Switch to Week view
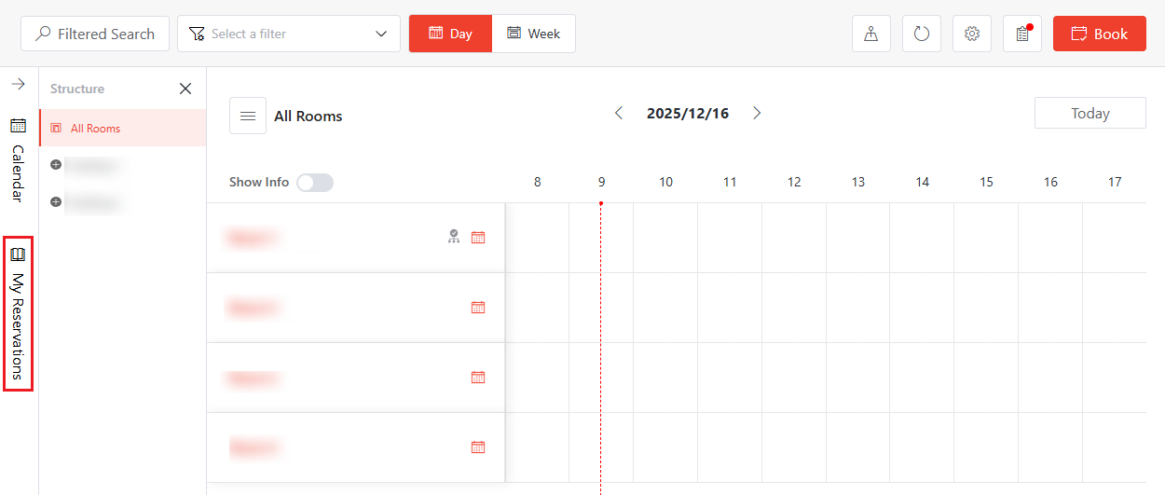 [533, 34]
